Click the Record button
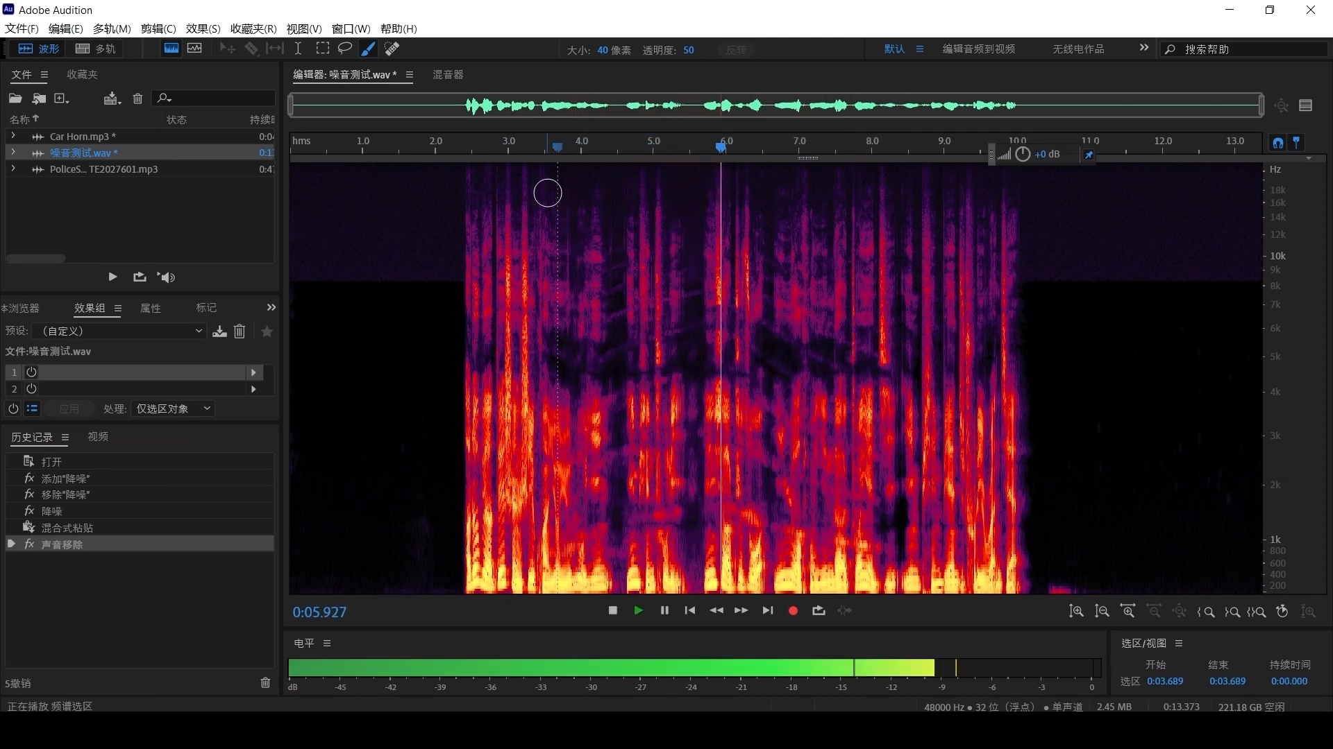This screenshot has height=749, width=1333. 793,611
